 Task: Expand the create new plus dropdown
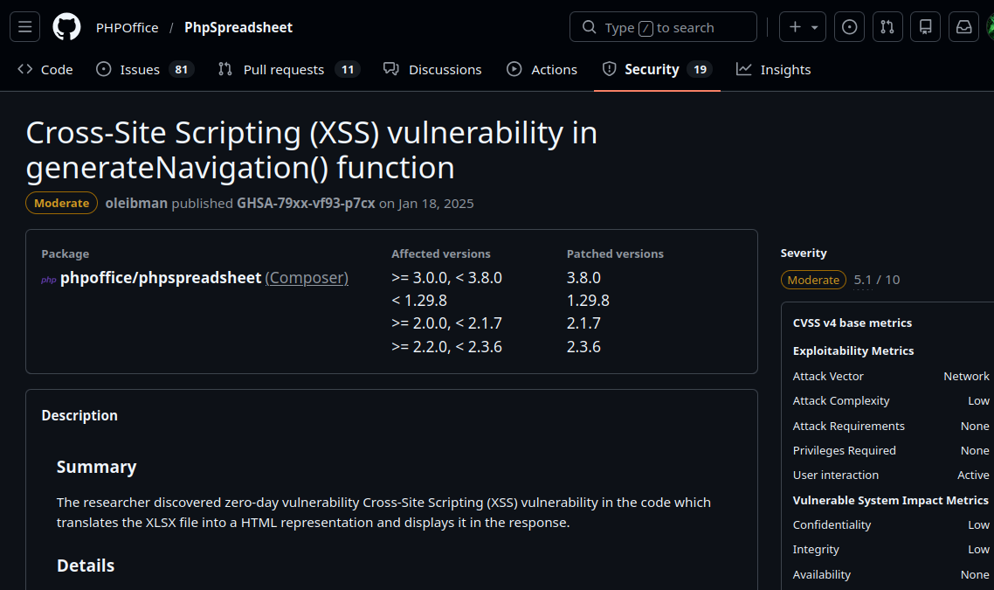[x=803, y=27]
